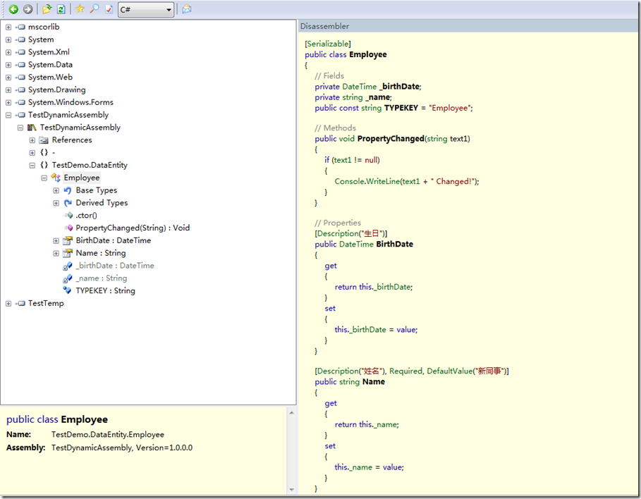Click the _name field icon
641x499 pixels.
(68, 278)
